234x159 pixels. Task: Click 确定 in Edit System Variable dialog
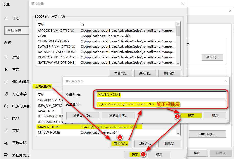(x=191, y=115)
